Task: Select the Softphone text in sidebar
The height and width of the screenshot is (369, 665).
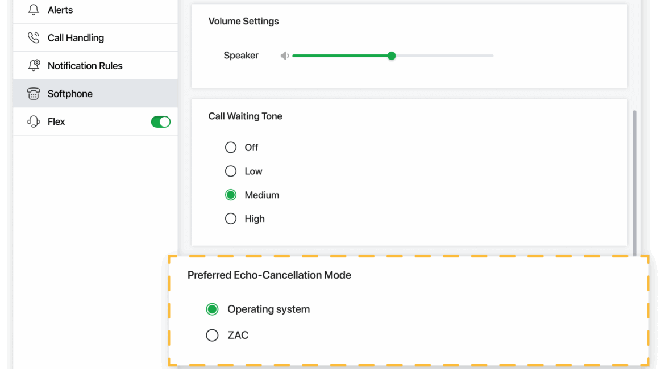Action: click(70, 94)
